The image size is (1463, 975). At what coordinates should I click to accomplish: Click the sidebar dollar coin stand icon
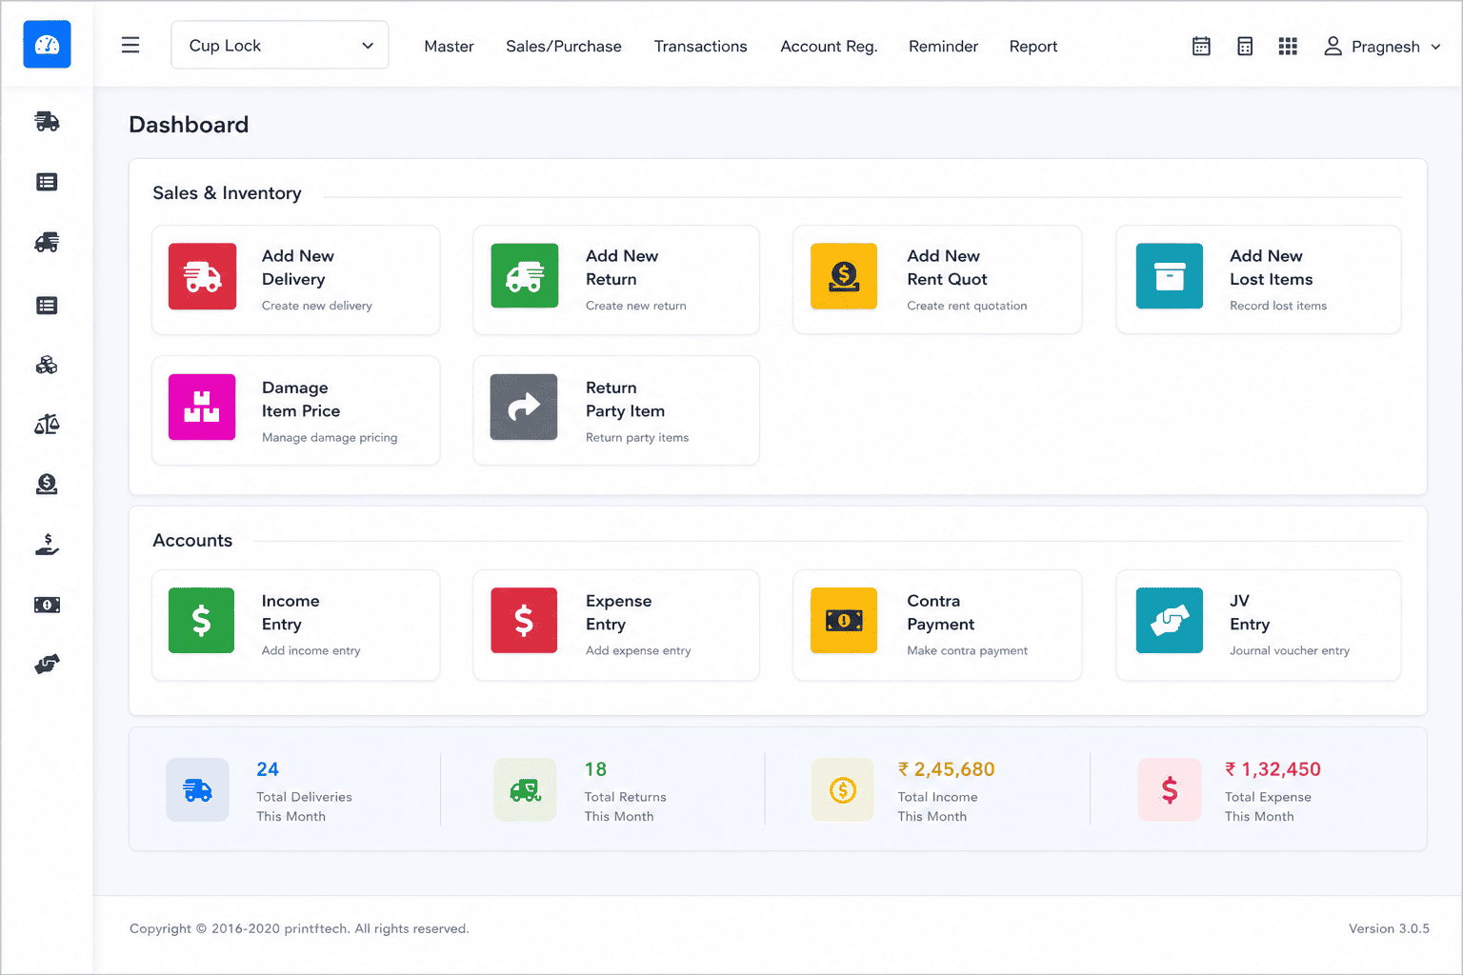pos(47,484)
